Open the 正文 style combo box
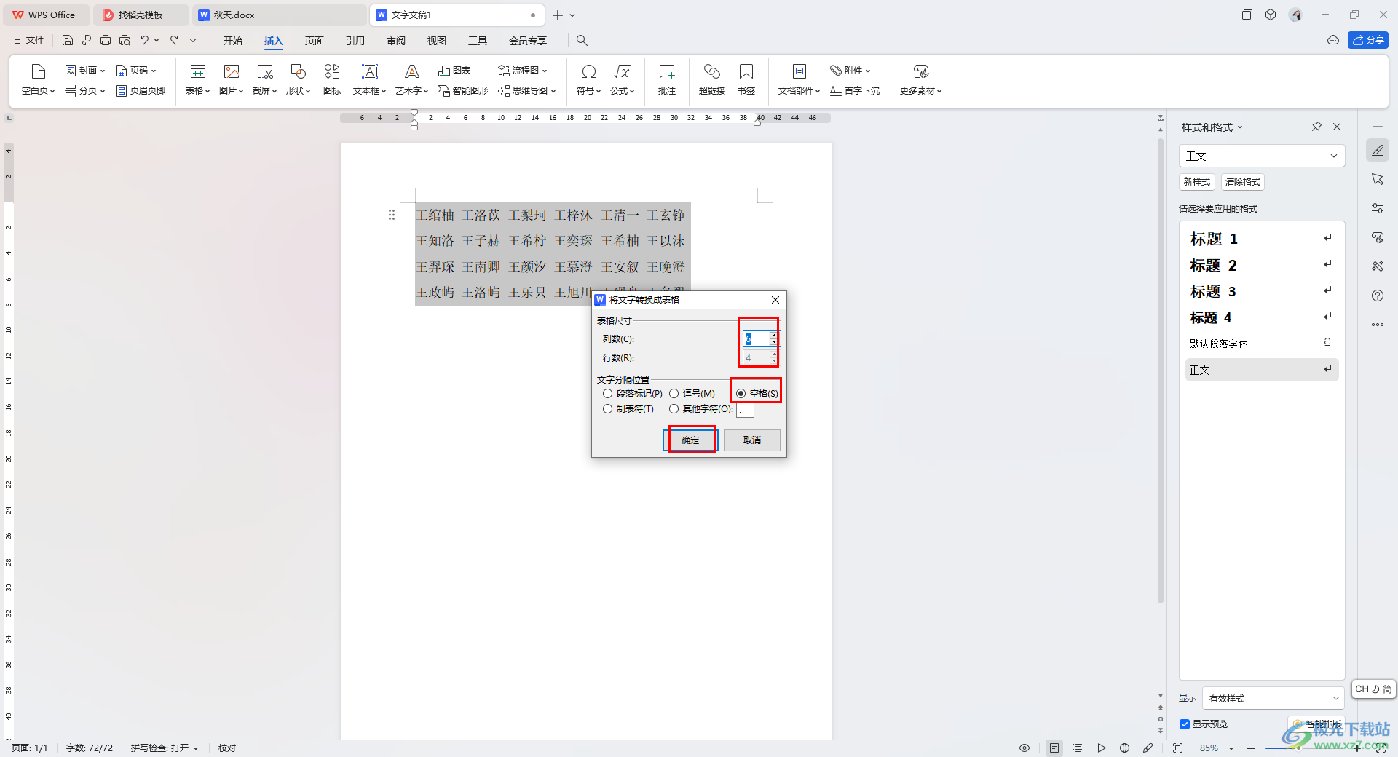 click(x=1261, y=156)
